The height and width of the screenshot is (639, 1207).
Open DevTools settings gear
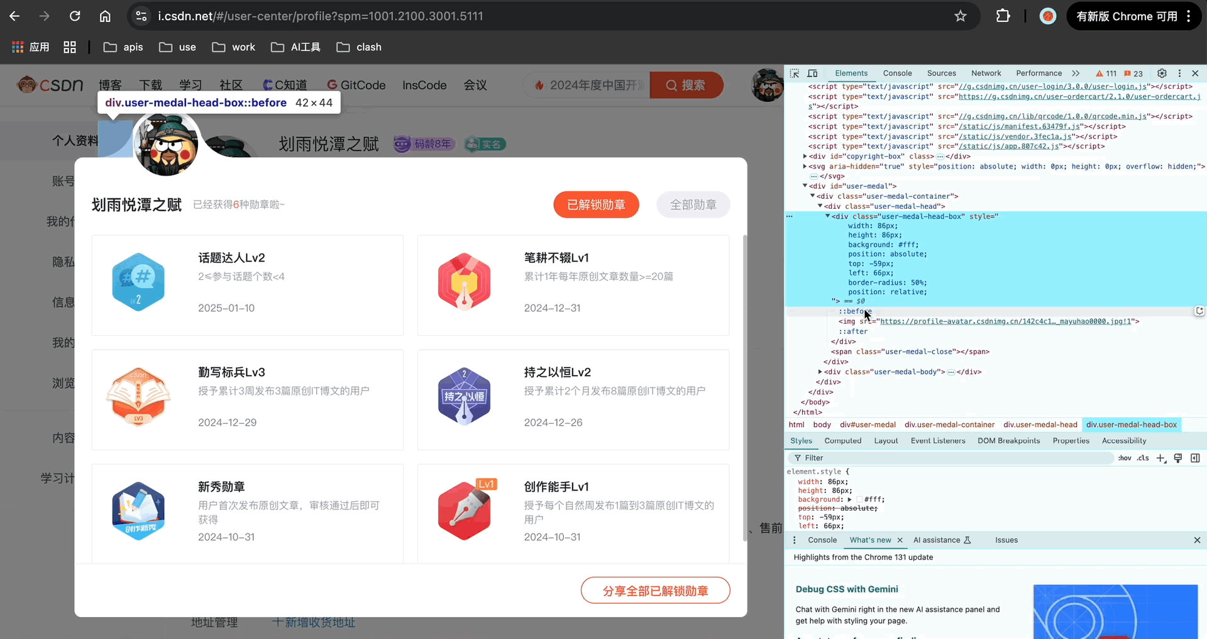pyautogui.click(x=1162, y=74)
